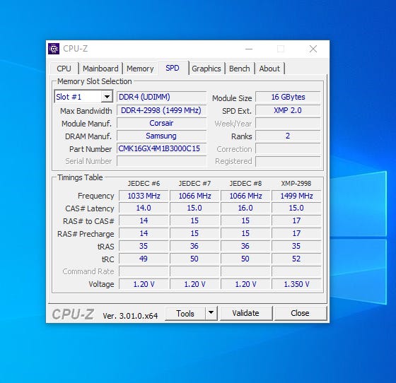Click the Max Bandwidth DDR4-2998 field
The image size is (396, 383).
coord(162,110)
